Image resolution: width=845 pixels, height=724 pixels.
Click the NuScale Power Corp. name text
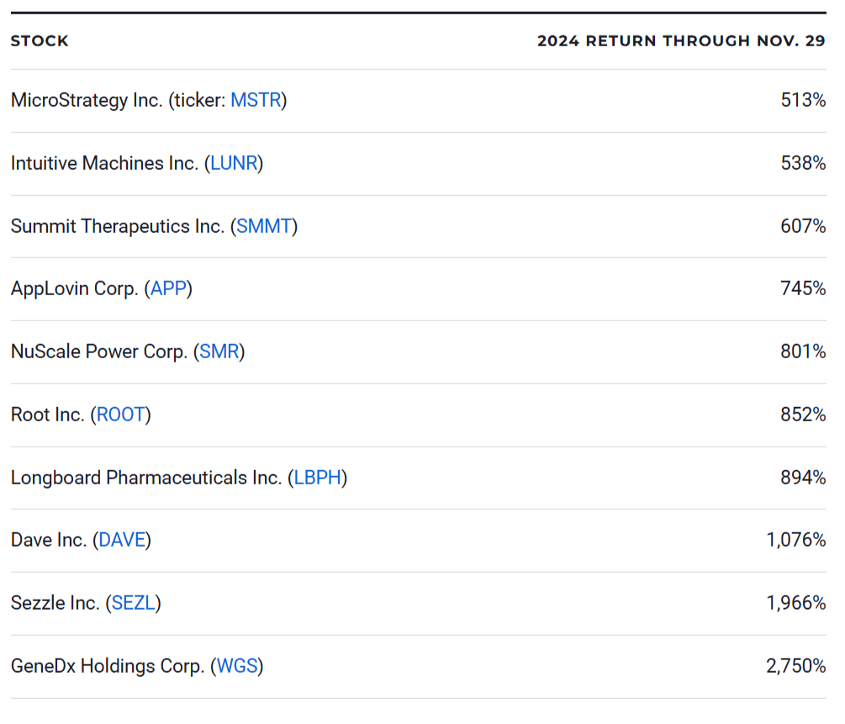(x=98, y=351)
